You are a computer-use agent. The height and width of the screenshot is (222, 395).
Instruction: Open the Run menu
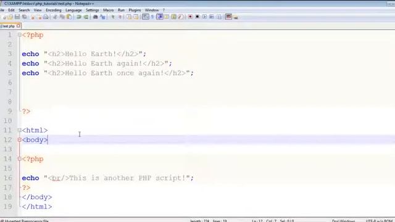121,10
